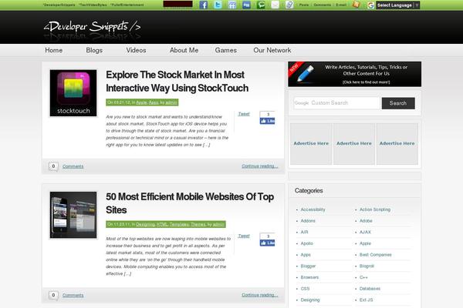Open the Addons category

308,221
